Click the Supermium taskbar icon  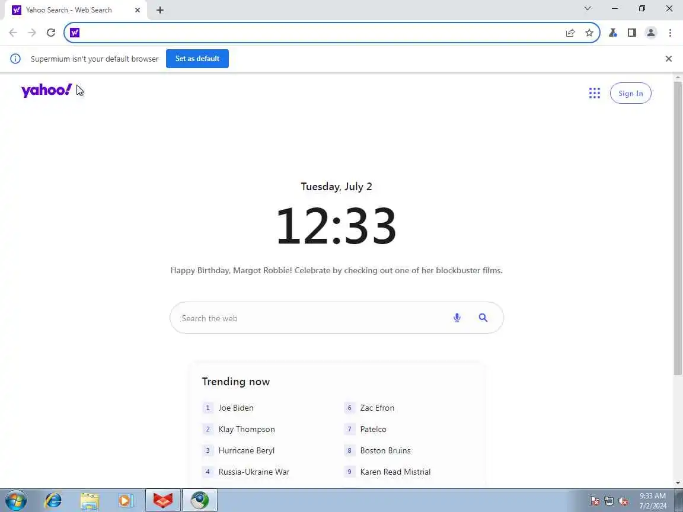click(x=199, y=500)
